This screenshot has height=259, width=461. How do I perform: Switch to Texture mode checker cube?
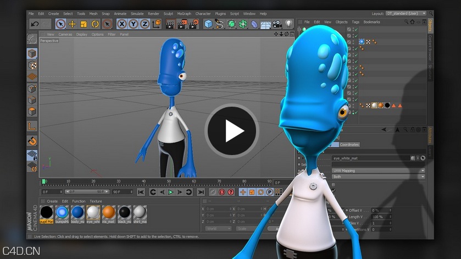[x=32, y=65]
